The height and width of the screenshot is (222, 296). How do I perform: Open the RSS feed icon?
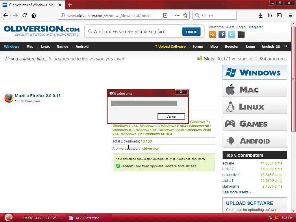(212, 35)
